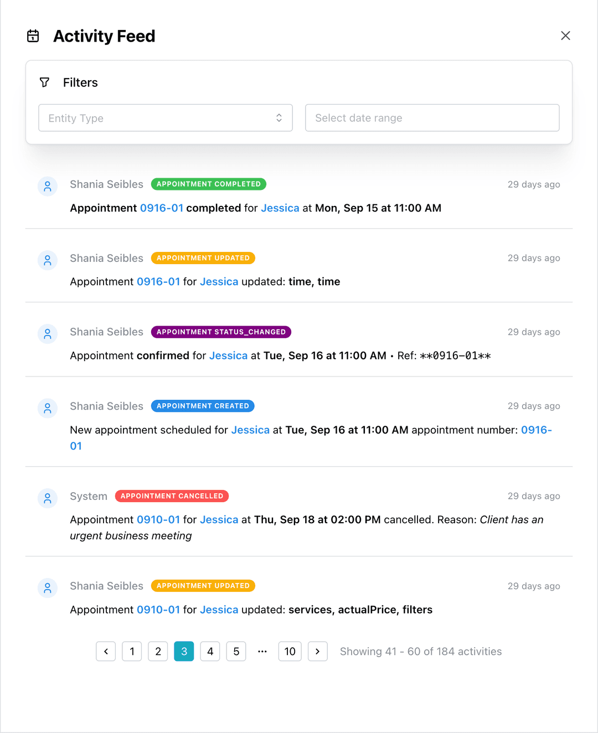Click the Appointment Cancelled red badge

click(x=172, y=496)
